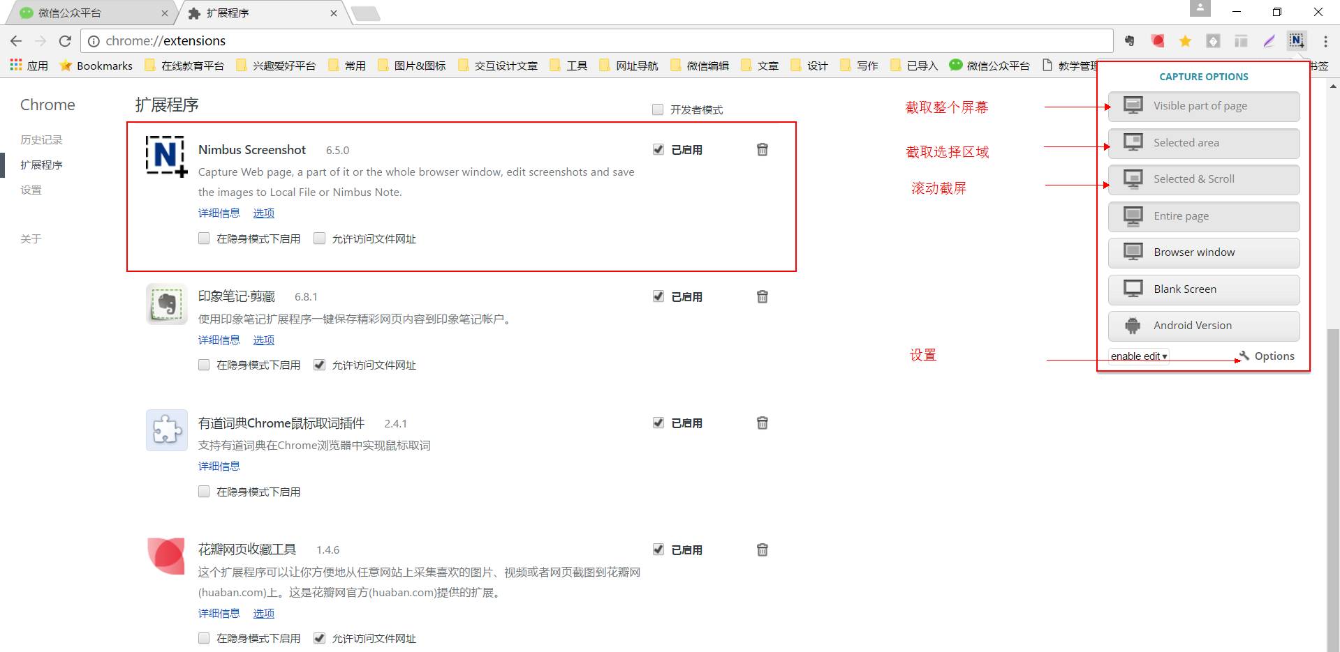Image resolution: width=1340 pixels, height=652 pixels.
Task: Open 详细信息 link for Nimbus Screenshot
Action: tap(219, 213)
